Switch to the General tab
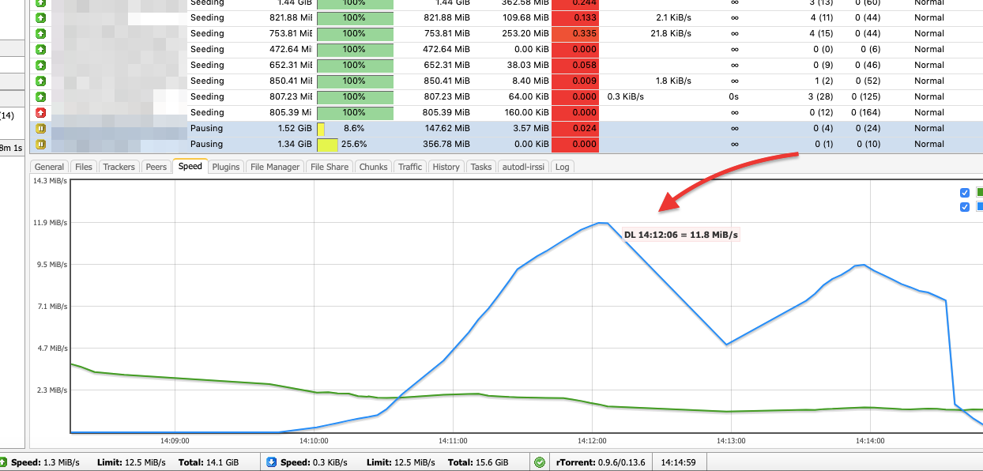The image size is (983, 471). pos(49,167)
